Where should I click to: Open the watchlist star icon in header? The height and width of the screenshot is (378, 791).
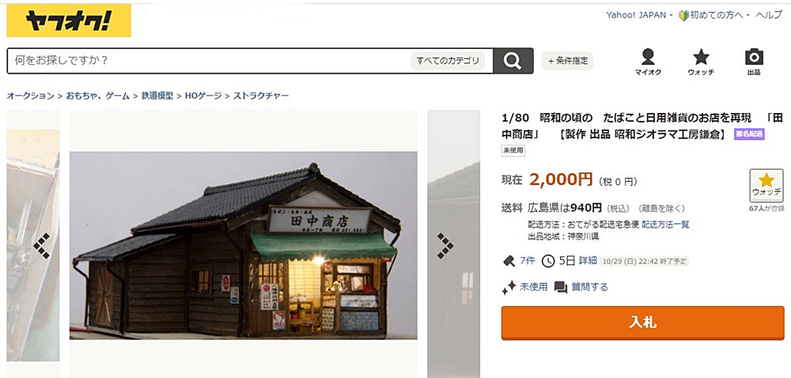click(701, 57)
